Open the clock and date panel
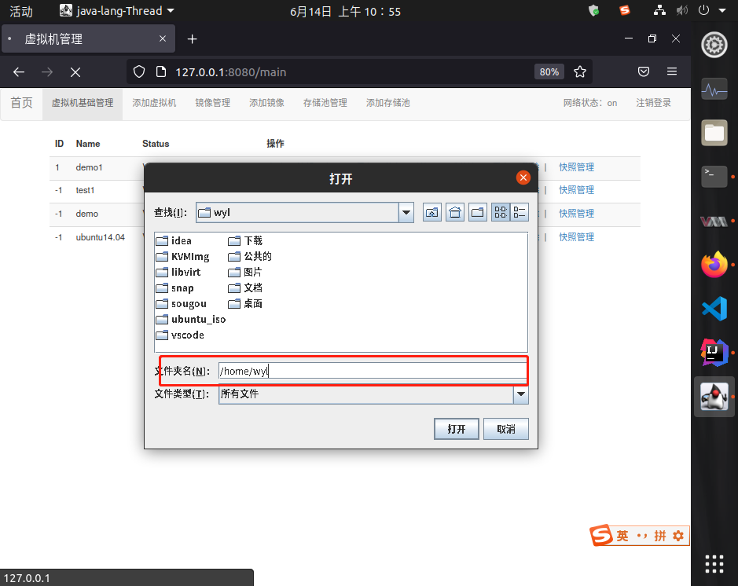The image size is (738, 586). tap(345, 11)
